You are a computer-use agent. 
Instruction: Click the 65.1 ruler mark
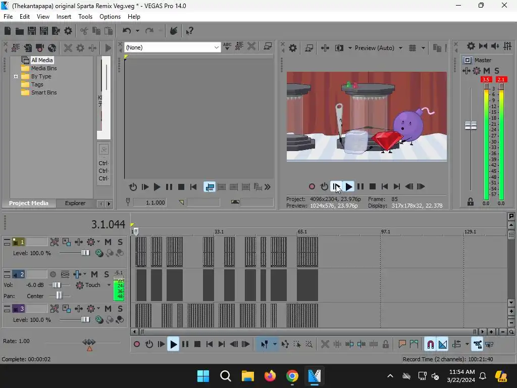click(x=302, y=232)
